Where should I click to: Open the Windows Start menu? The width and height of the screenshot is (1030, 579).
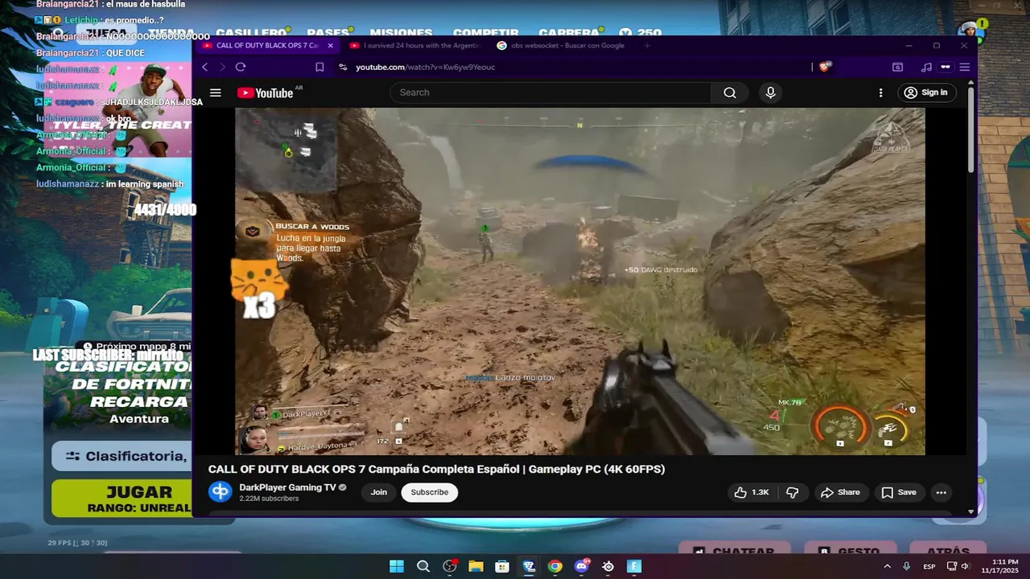coord(397,566)
